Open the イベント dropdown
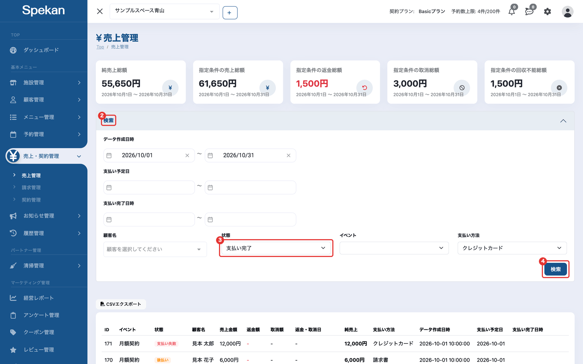Screen dimensions: 583x364 point(394,248)
